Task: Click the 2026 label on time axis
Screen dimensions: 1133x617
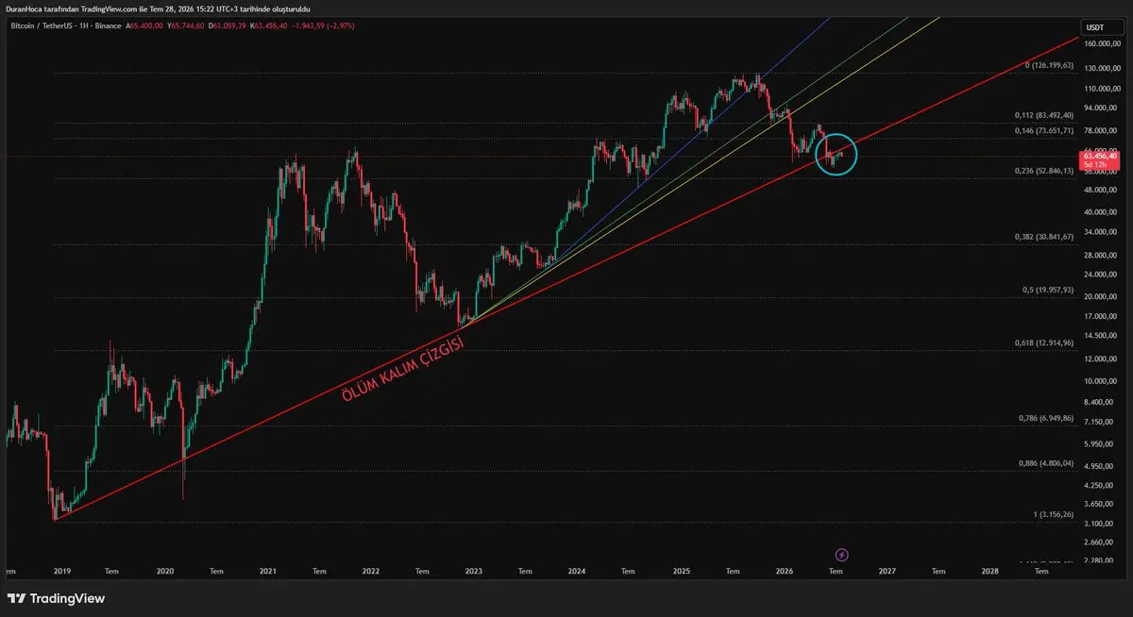Action: [784, 571]
